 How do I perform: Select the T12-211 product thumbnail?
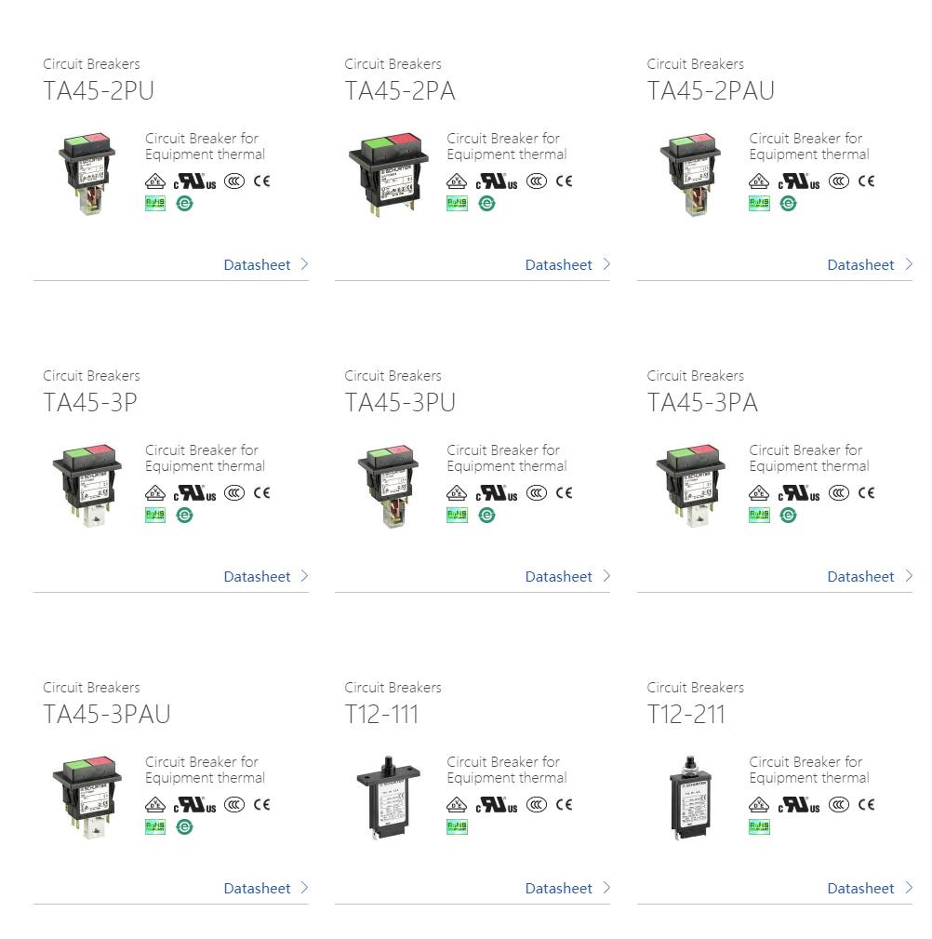click(x=690, y=798)
